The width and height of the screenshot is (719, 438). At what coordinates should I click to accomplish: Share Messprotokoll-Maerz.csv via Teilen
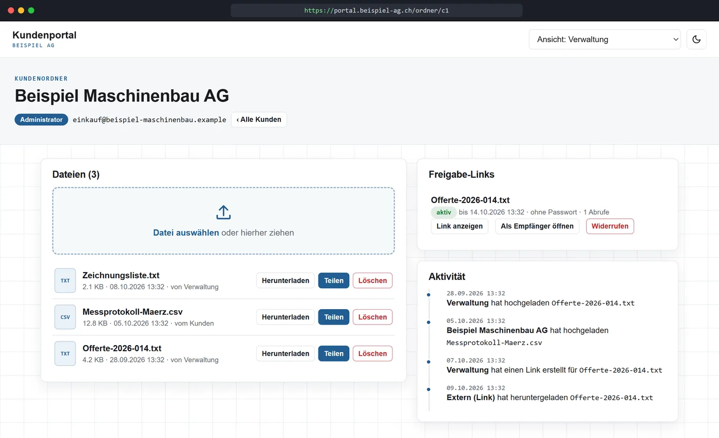pos(334,317)
